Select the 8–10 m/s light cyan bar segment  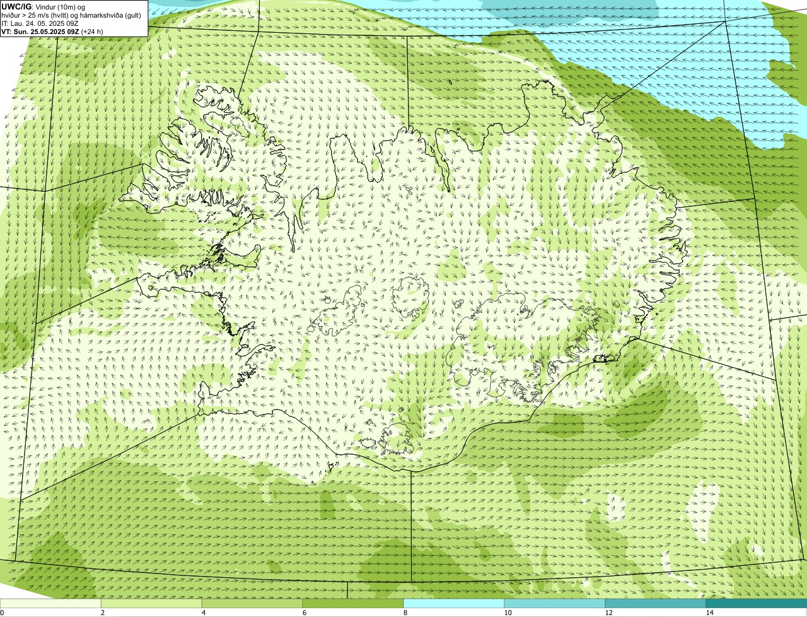[454, 603]
